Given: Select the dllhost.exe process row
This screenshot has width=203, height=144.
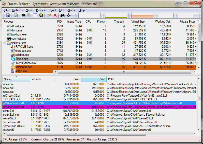Looking at the screenshot, I should 99,26.
